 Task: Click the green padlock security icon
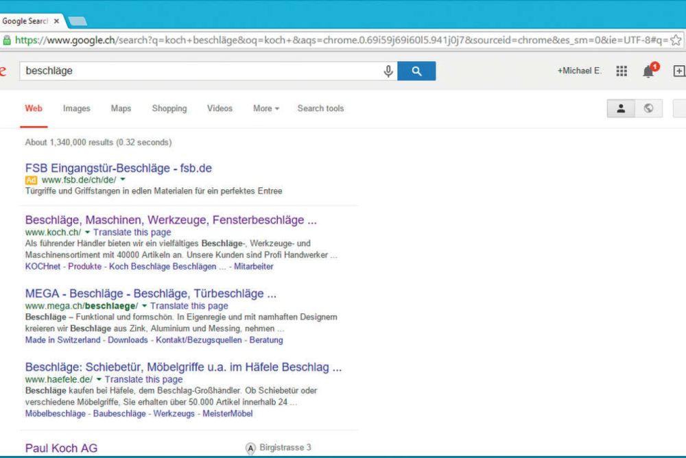(7, 40)
